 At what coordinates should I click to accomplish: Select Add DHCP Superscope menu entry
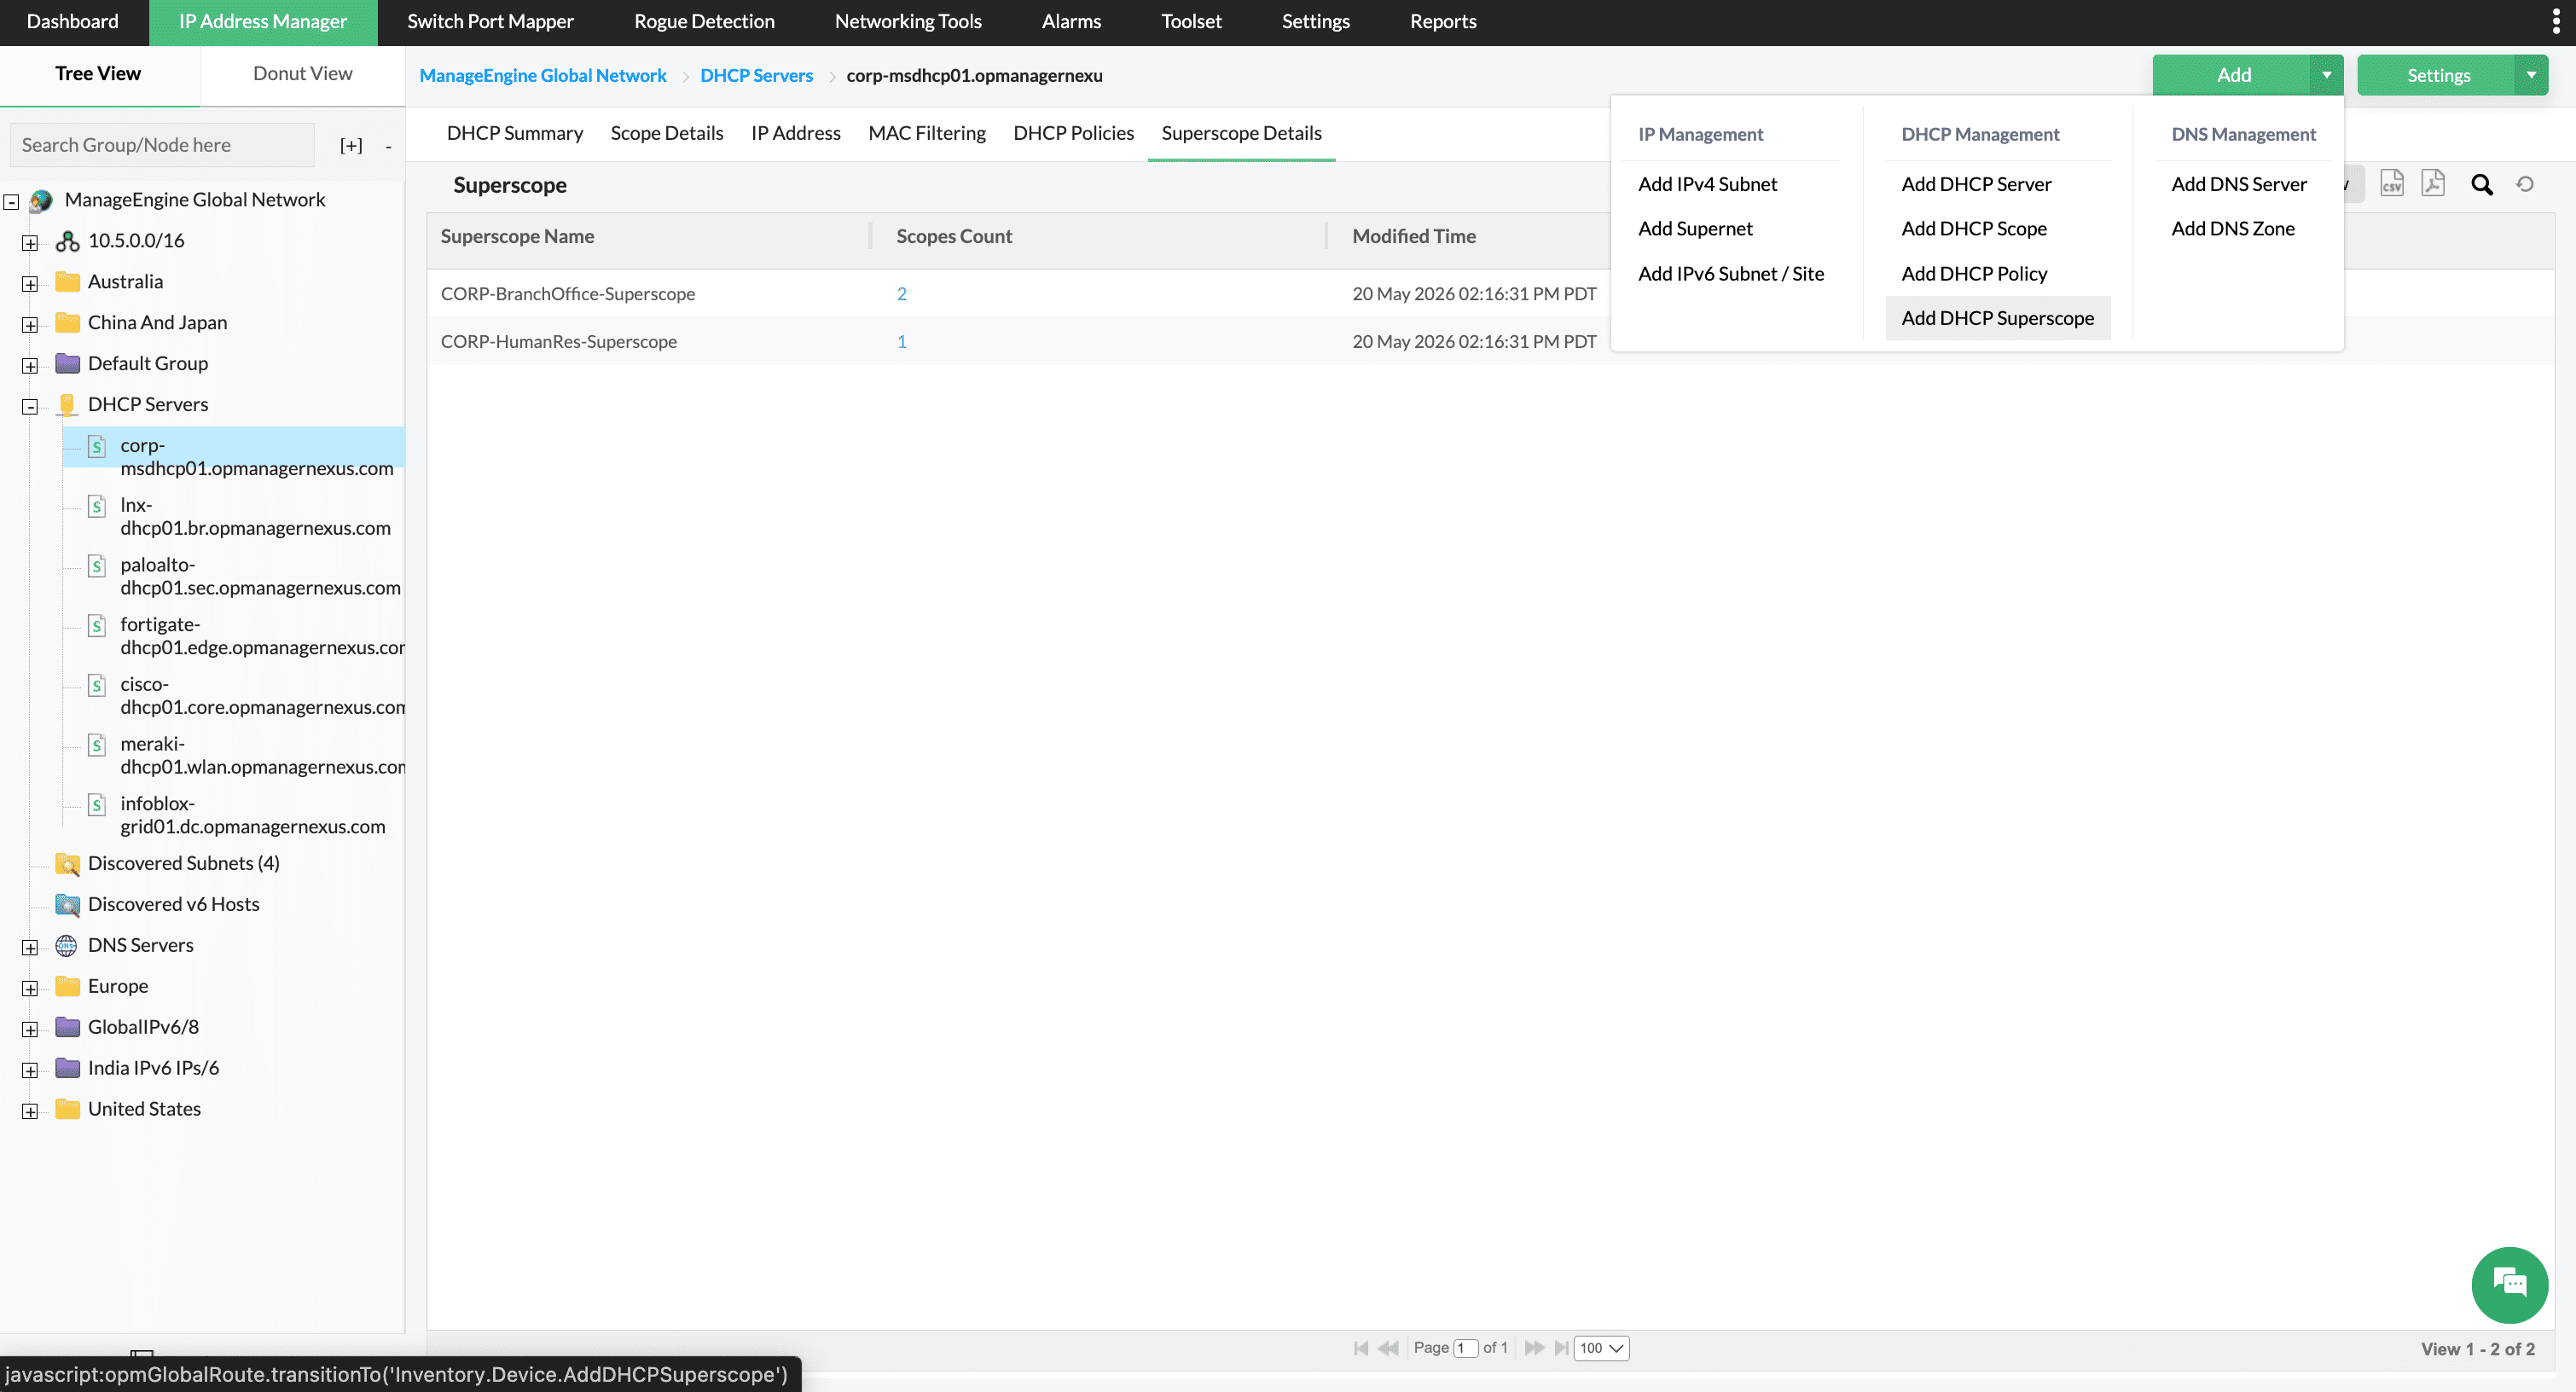tap(1998, 318)
